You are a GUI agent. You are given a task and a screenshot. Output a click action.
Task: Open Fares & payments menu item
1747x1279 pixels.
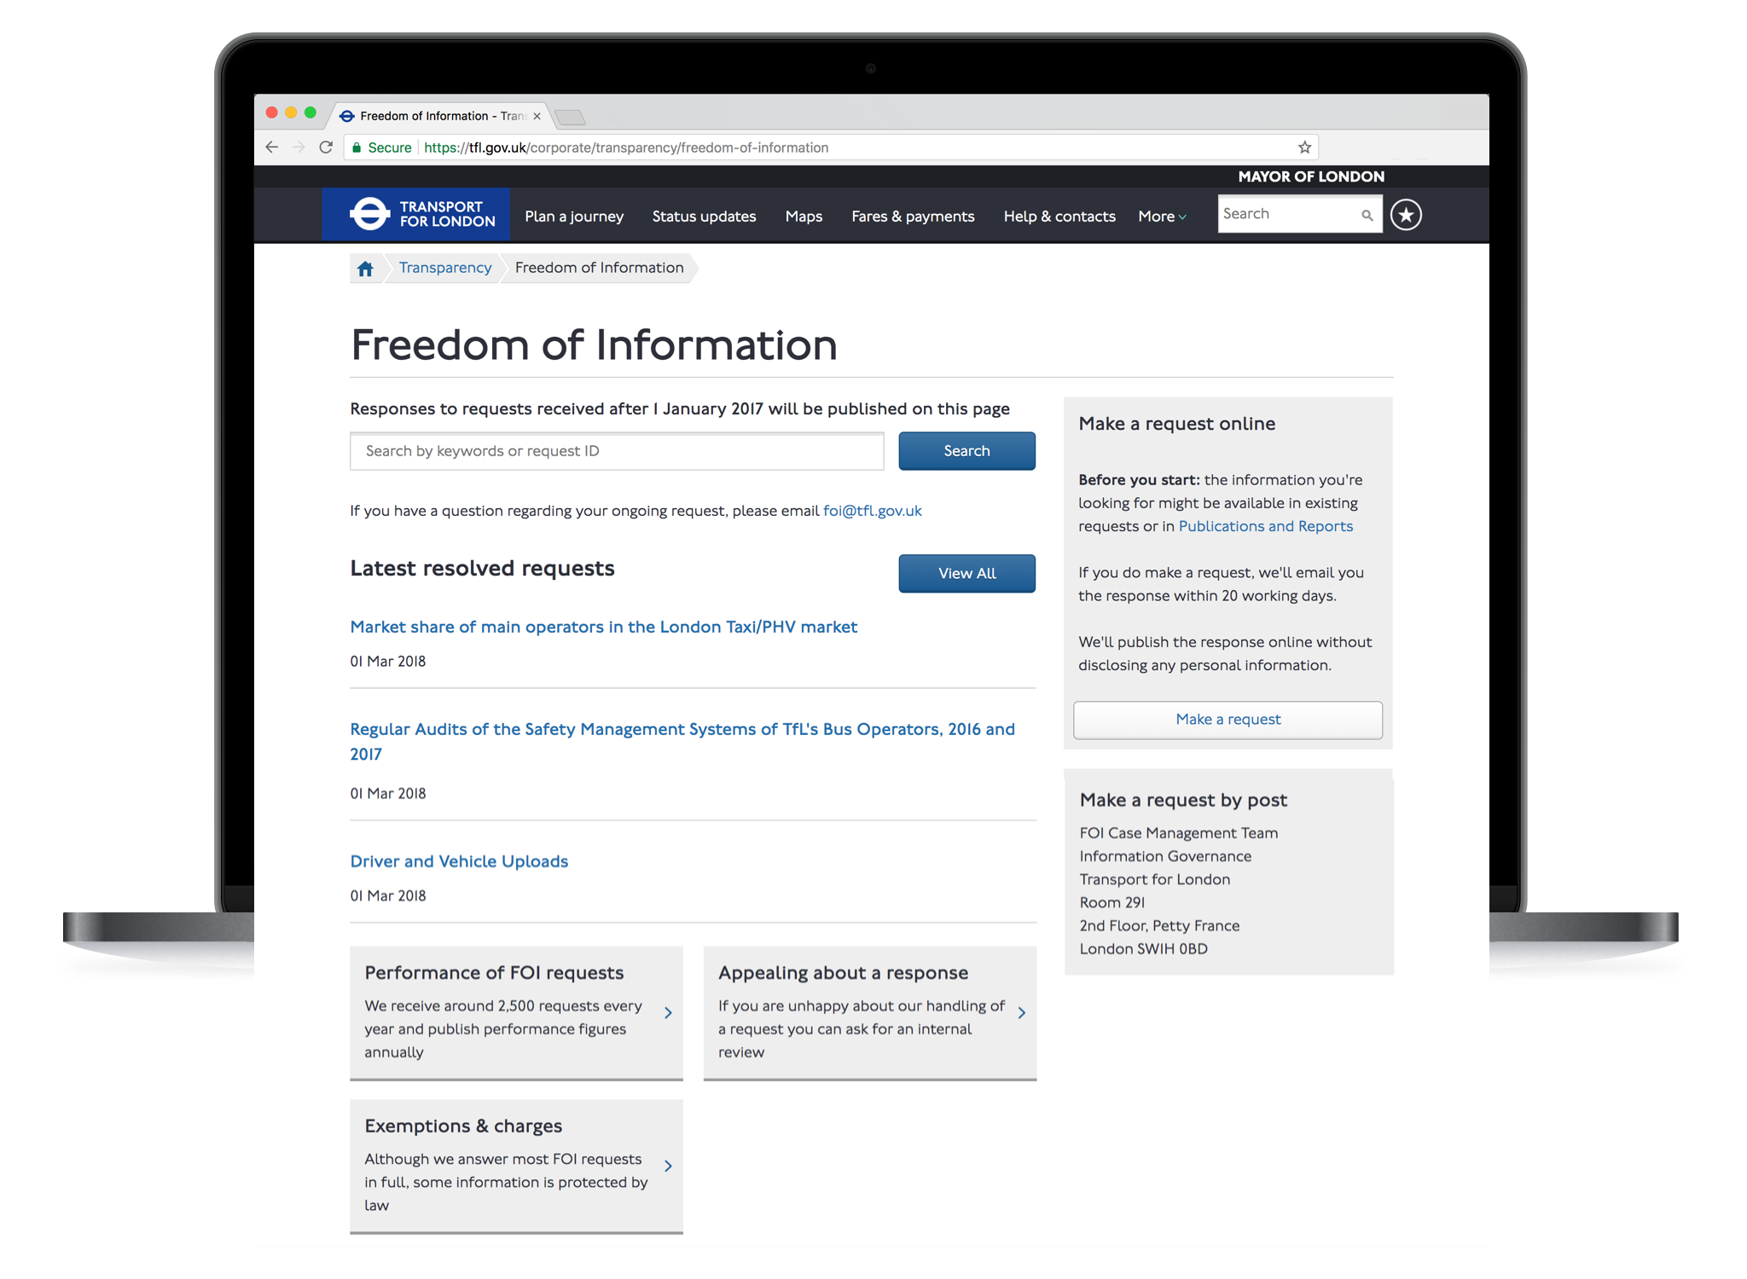[x=913, y=217]
